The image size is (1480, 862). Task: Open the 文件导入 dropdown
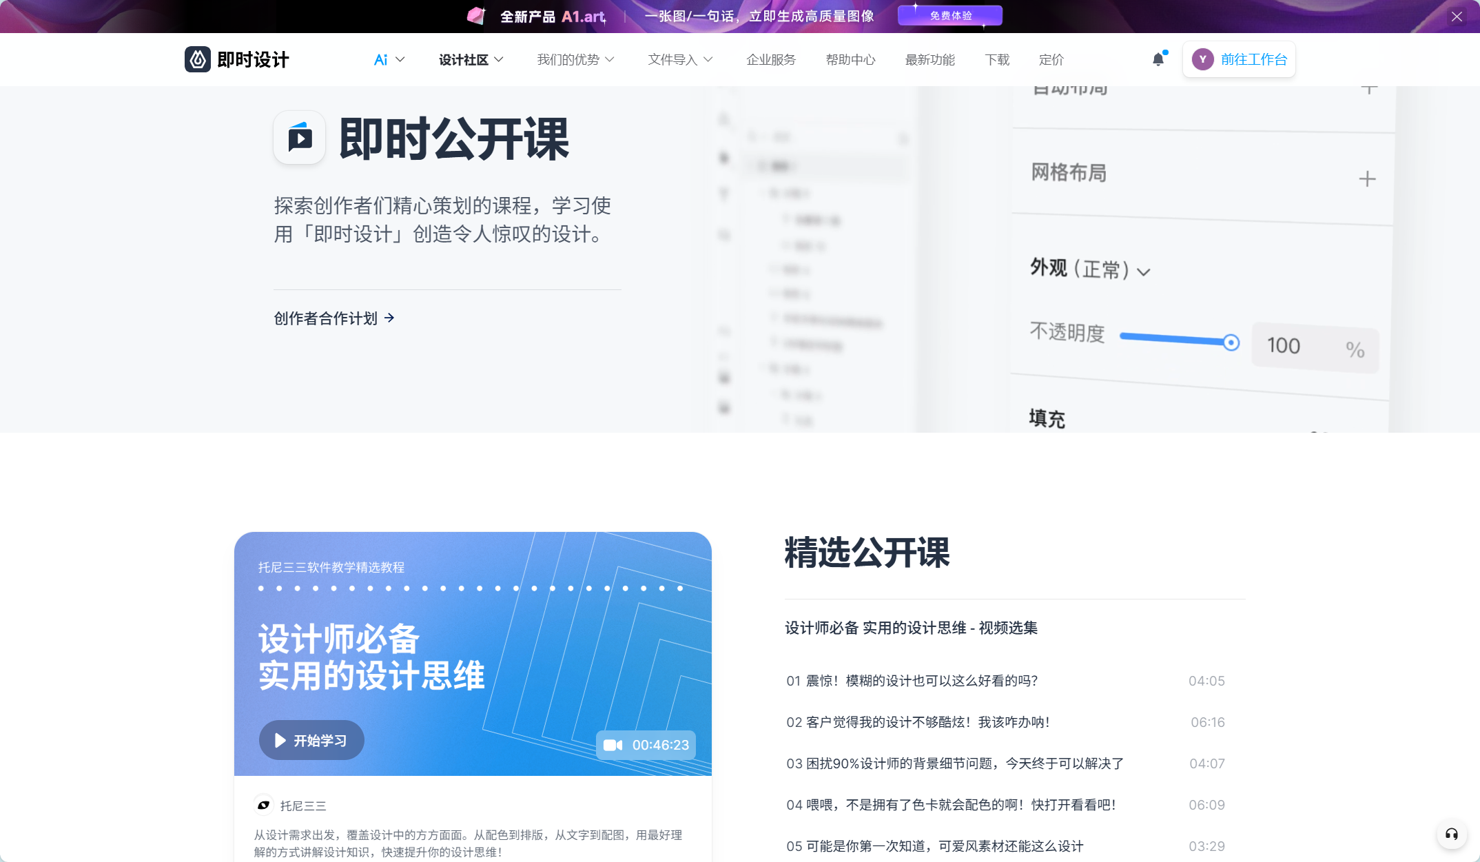tap(681, 60)
